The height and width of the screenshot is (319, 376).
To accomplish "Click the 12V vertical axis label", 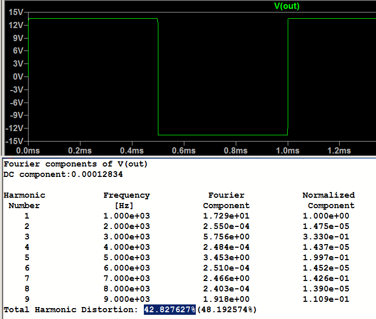I will tap(16, 25).
